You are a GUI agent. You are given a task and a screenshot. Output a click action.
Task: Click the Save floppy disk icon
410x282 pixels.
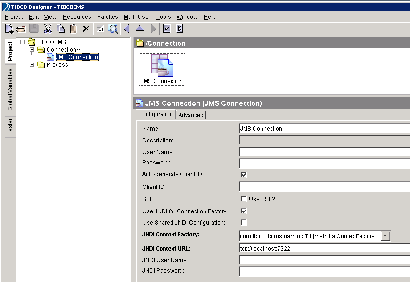(34, 29)
